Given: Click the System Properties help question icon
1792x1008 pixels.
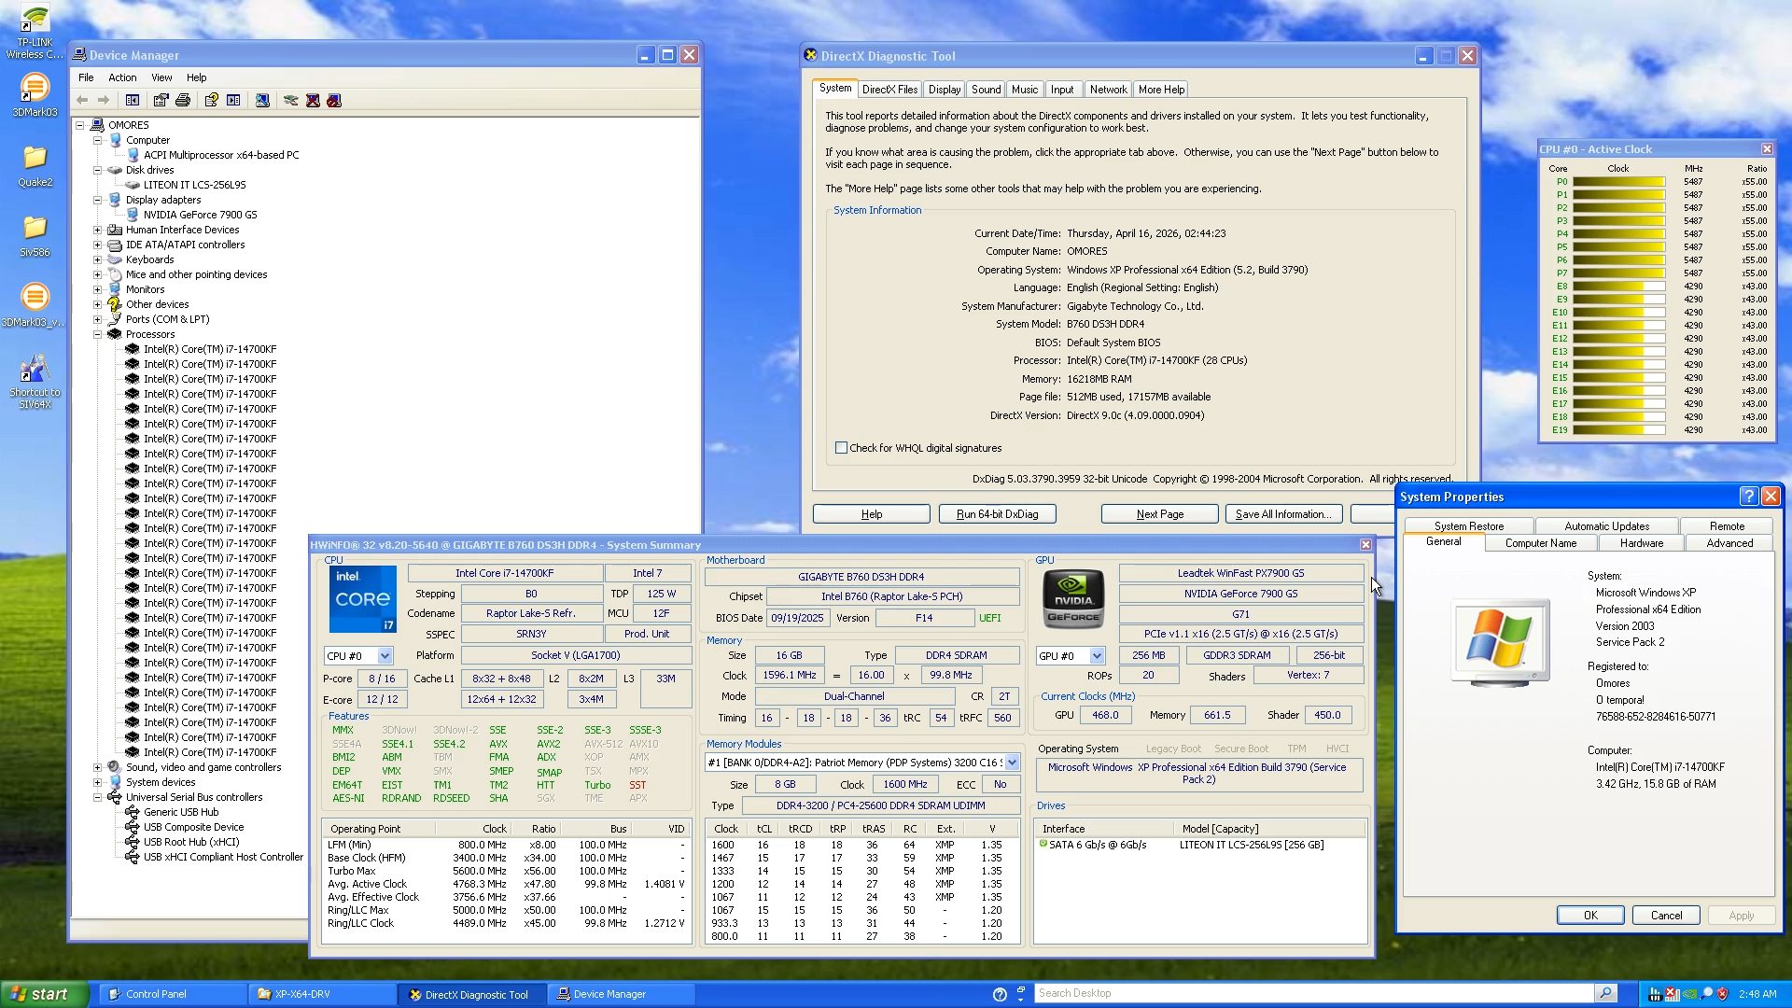Looking at the screenshot, I should (1749, 497).
